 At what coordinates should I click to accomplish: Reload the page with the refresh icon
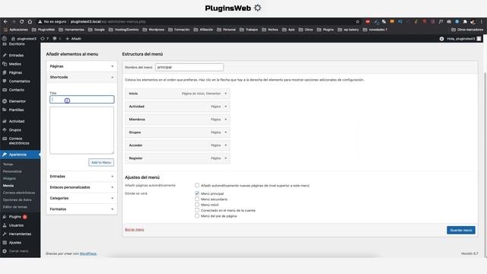(22, 21)
